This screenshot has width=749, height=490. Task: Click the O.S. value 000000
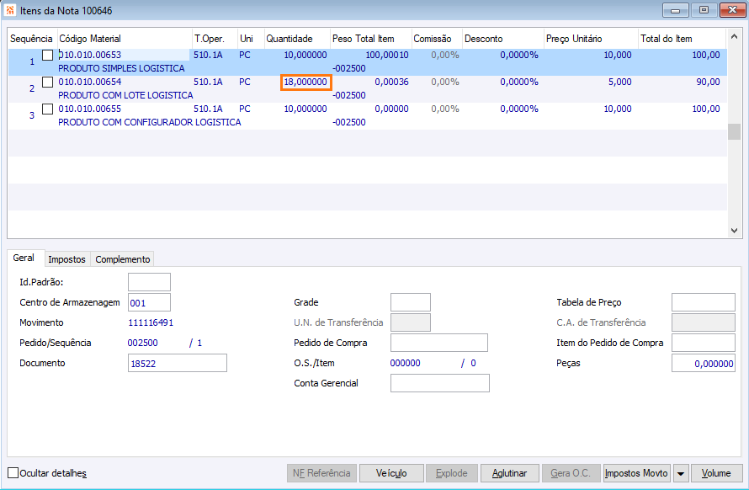pyautogui.click(x=405, y=364)
